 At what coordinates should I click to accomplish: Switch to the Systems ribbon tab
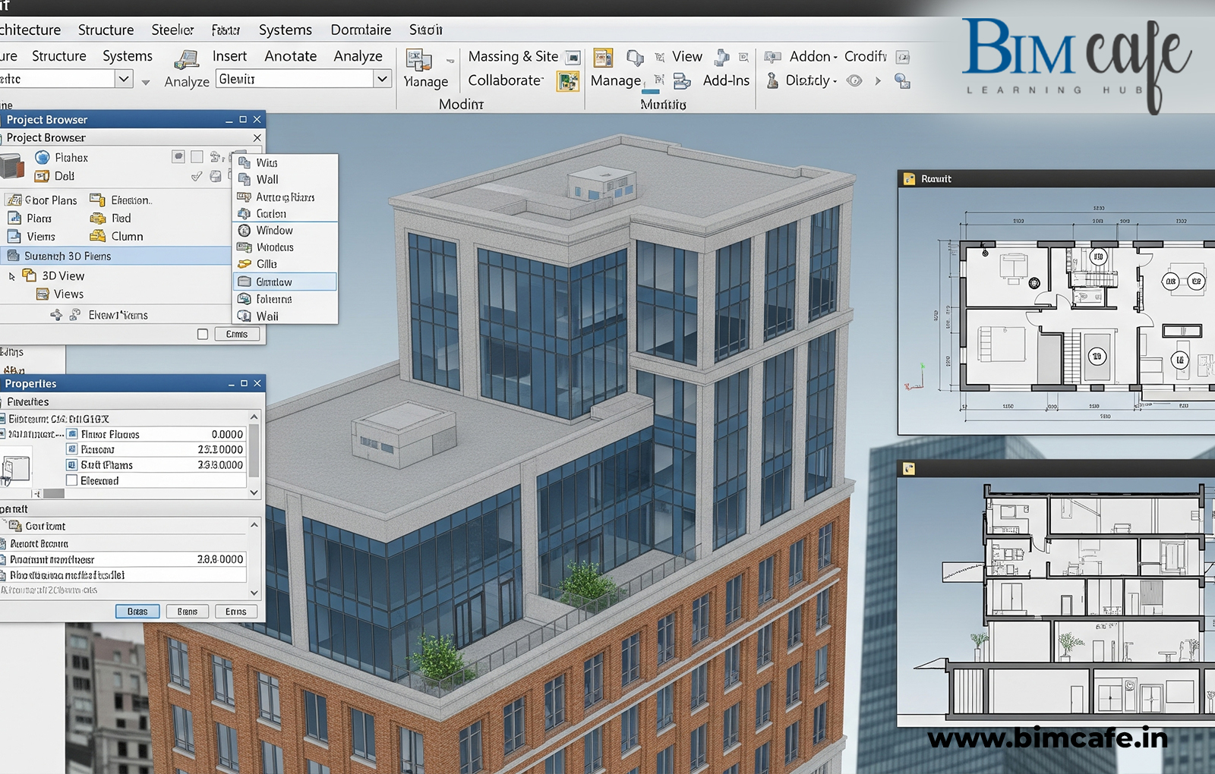(285, 30)
